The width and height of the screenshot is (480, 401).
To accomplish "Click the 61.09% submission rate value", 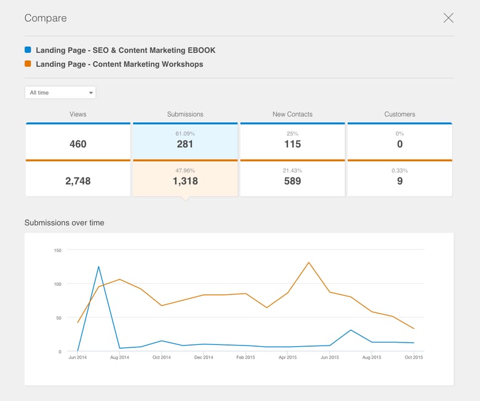I will [x=185, y=134].
